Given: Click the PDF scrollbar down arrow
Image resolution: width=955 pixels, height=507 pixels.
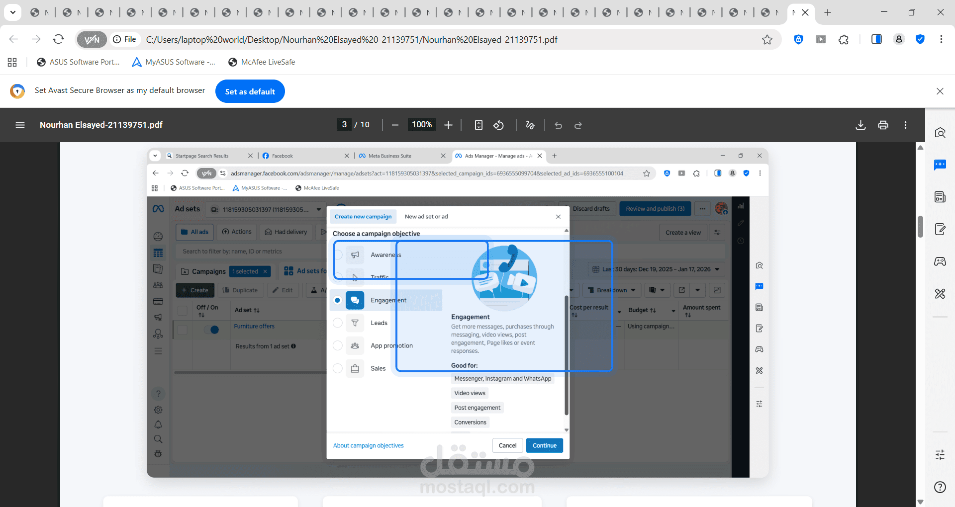Looking at the screenshot, I should (920, 502).
